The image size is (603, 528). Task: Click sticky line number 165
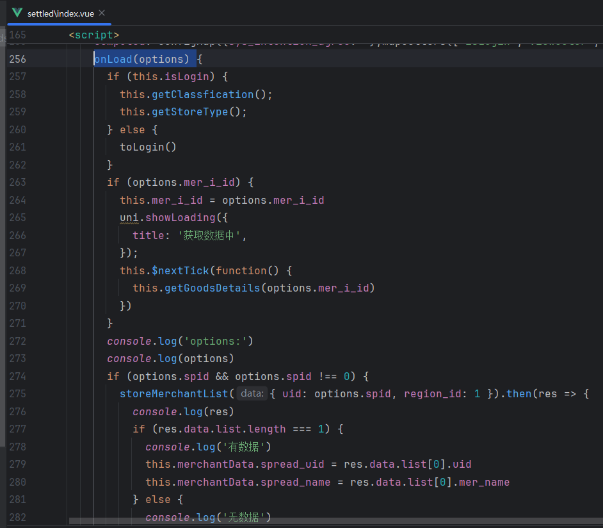(x=18, y=35)
